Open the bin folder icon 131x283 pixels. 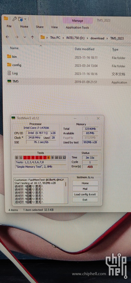pyautogui.click(x=9, y=56)
